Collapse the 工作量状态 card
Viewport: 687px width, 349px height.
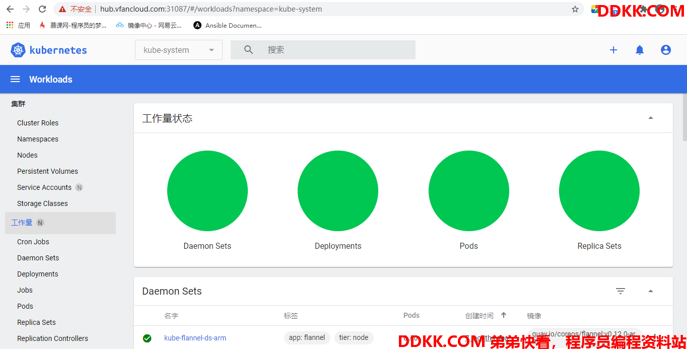click(650, 118)
